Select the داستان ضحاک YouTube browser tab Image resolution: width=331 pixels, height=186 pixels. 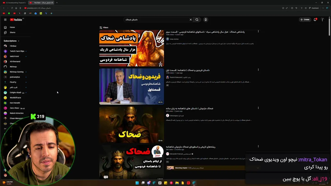click(41, 3)
